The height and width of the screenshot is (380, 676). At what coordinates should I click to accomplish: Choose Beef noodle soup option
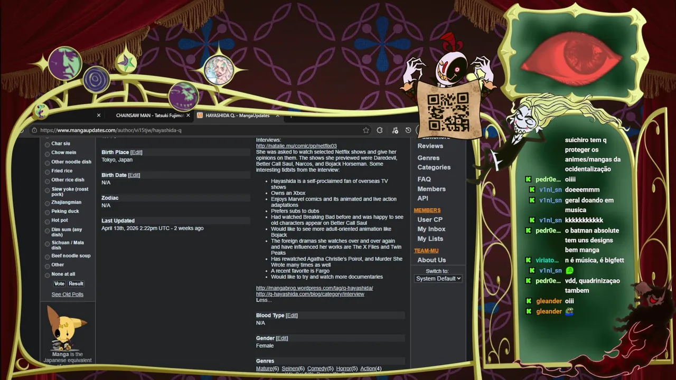point(47,256)
